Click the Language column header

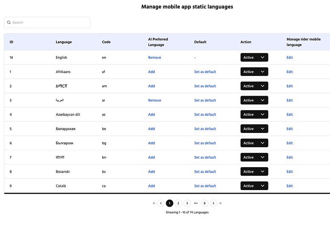point(64,42)
